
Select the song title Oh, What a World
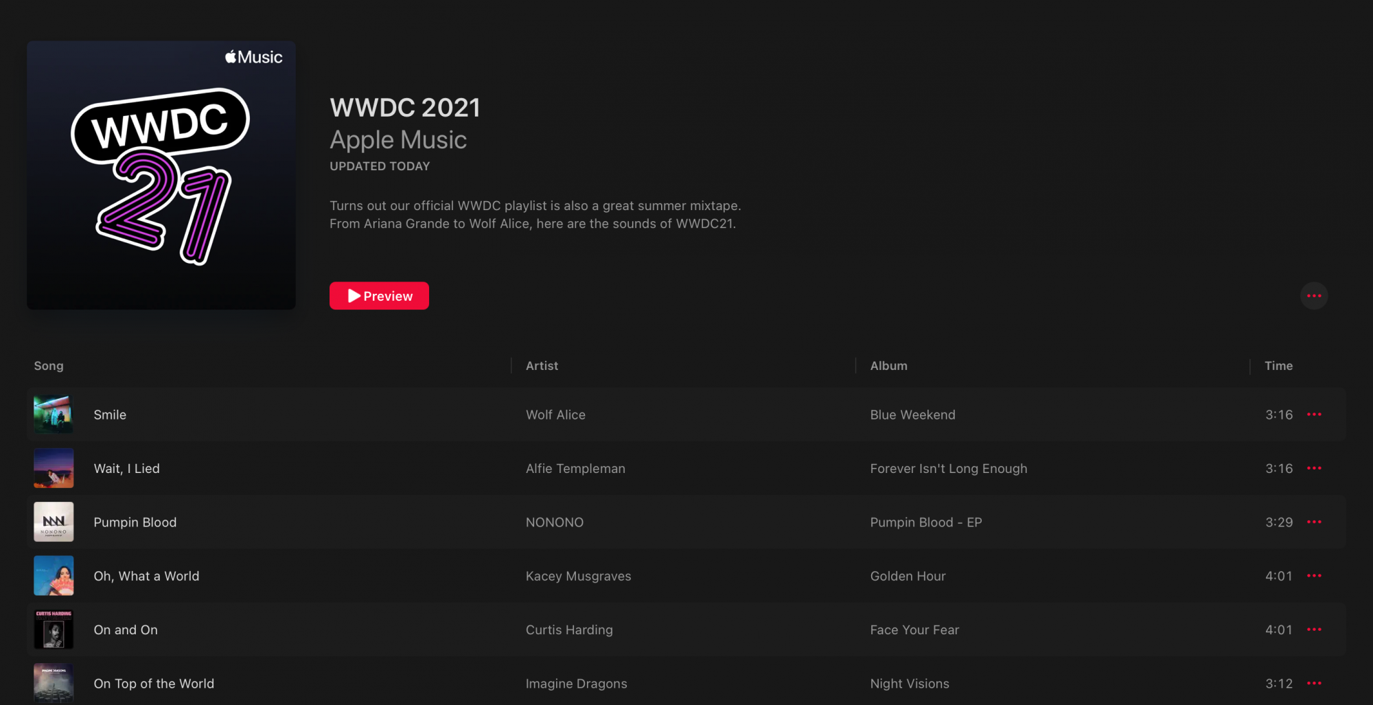146,576
